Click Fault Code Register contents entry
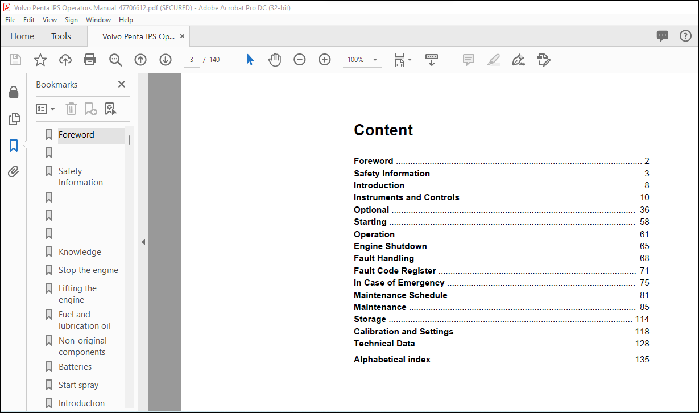 pos(501,271)
